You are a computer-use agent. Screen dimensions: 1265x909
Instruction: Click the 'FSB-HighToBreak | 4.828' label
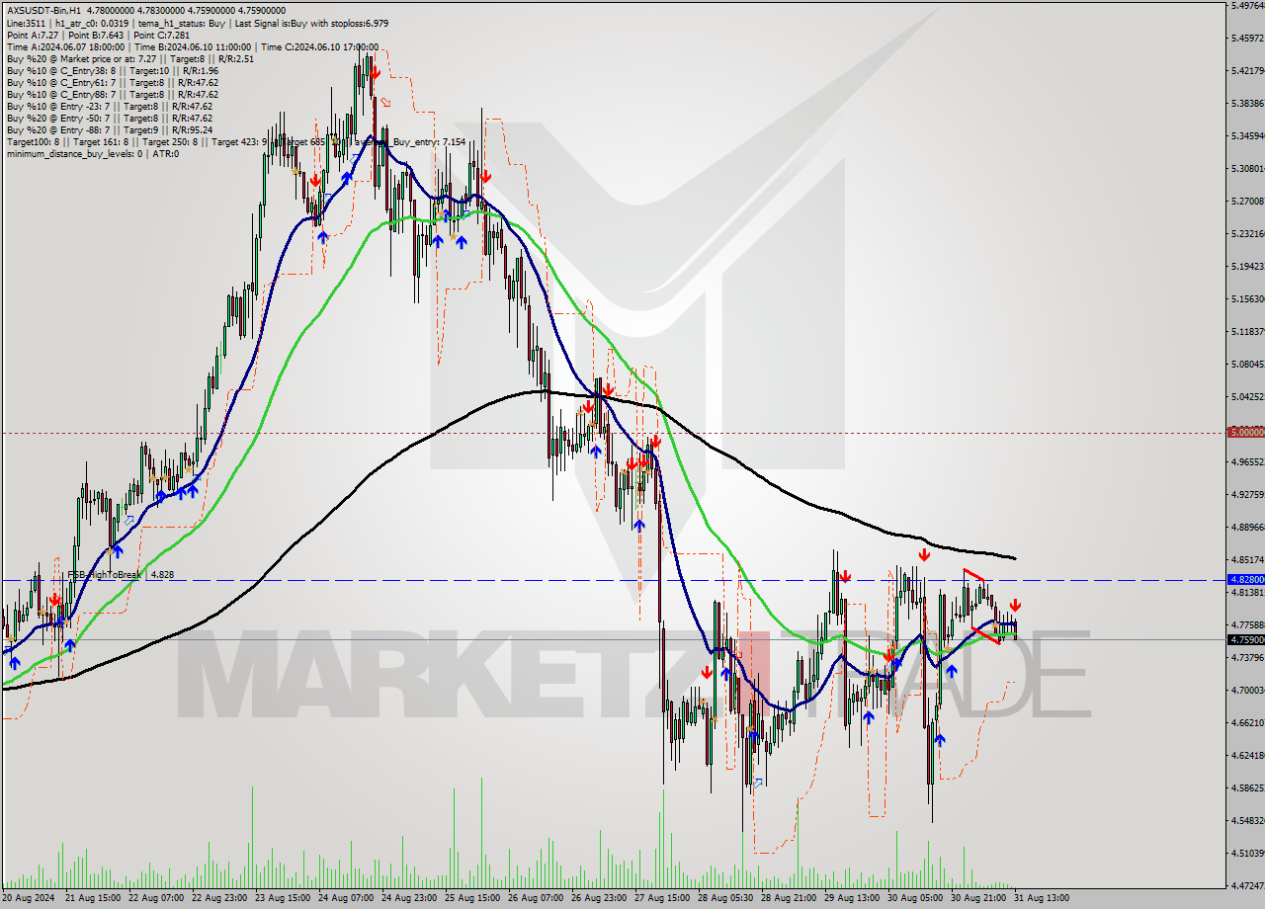(x=121, y=574)
